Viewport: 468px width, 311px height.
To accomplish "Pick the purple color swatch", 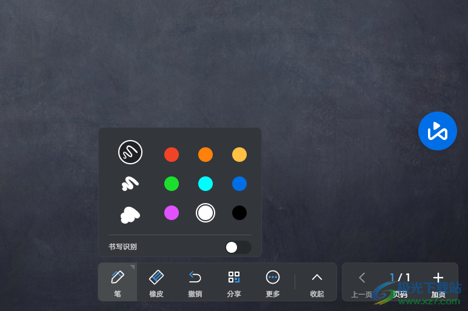I will pos(172,213).
